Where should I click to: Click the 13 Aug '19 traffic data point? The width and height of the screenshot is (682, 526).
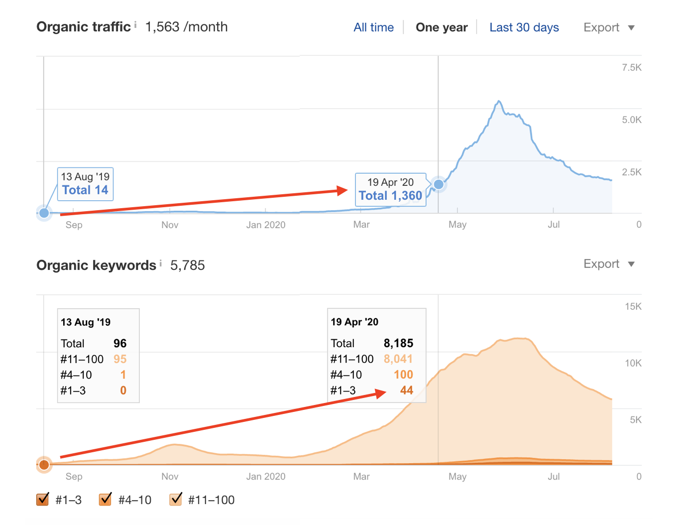point(44,213)
